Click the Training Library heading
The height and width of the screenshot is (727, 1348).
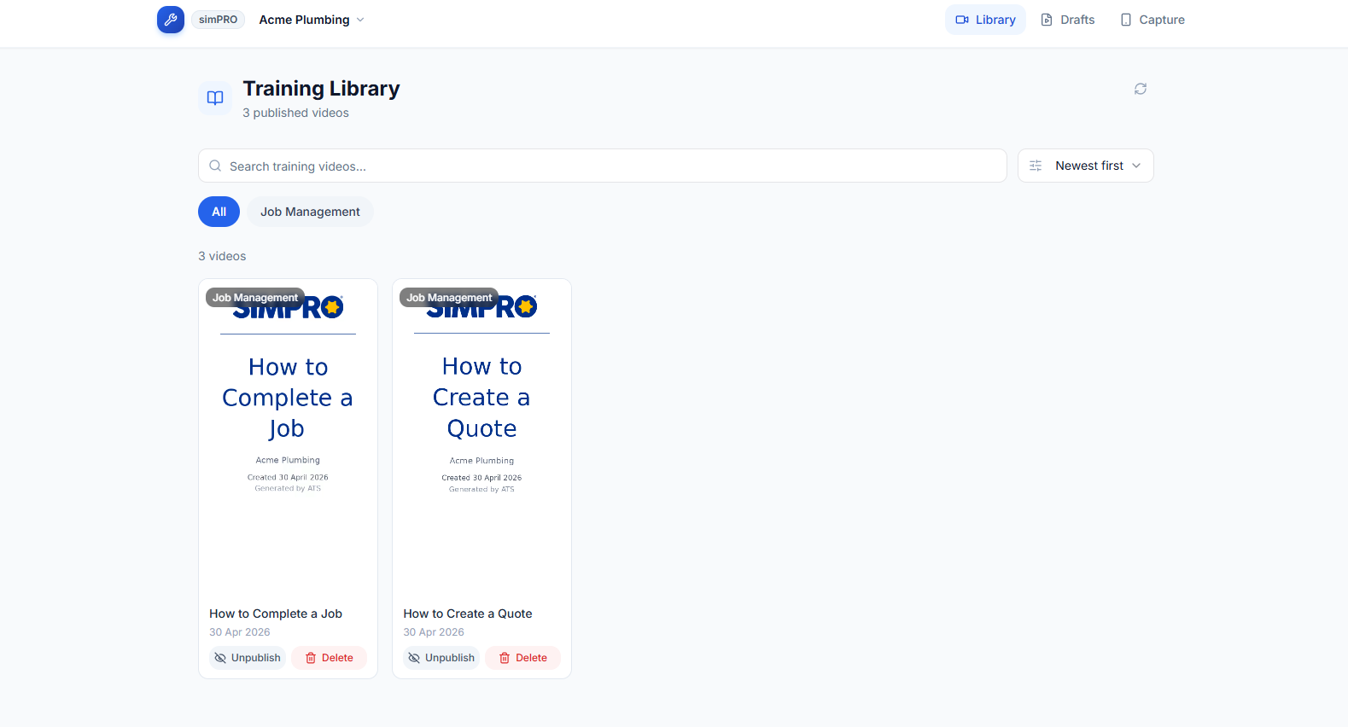pyautogui.click(x=321, y=89)
